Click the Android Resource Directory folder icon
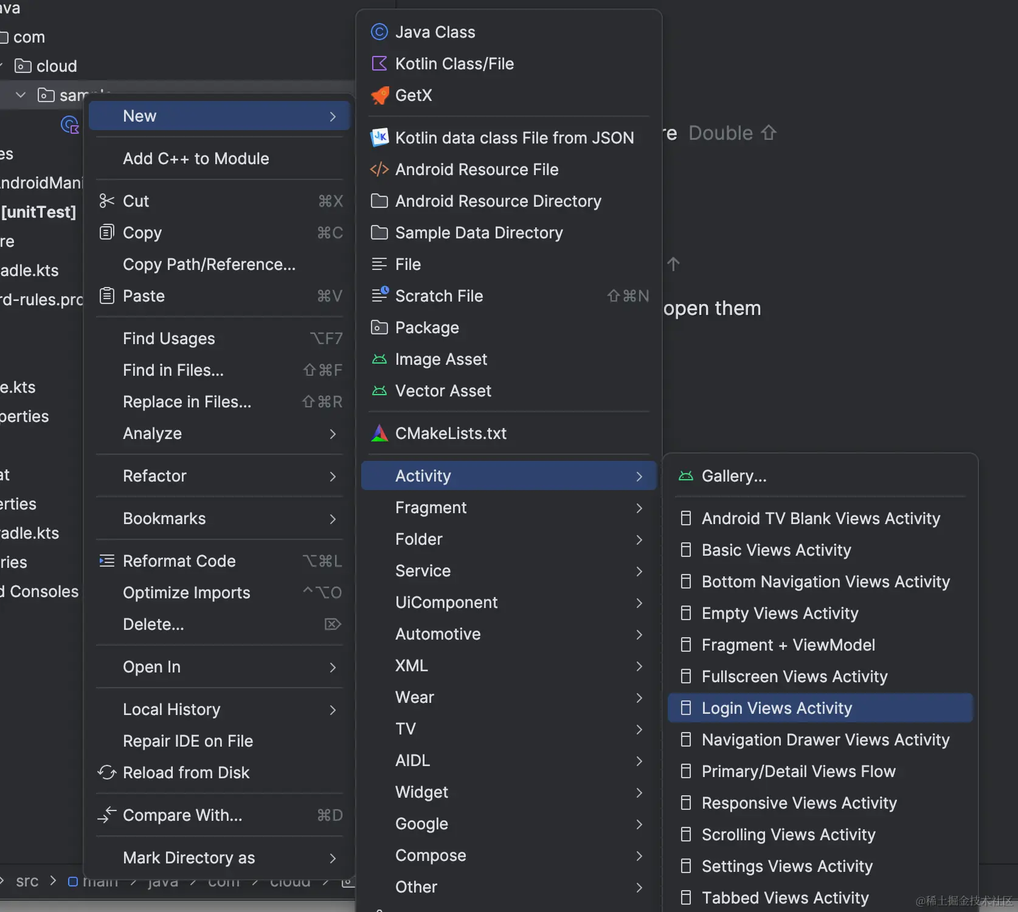This screenshot has width=1018, height=912. point(379,201)
